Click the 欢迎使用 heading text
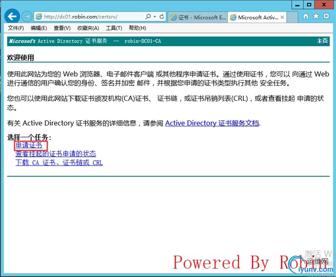Screen dimensions: 336x277 click(x=21, y=57)
